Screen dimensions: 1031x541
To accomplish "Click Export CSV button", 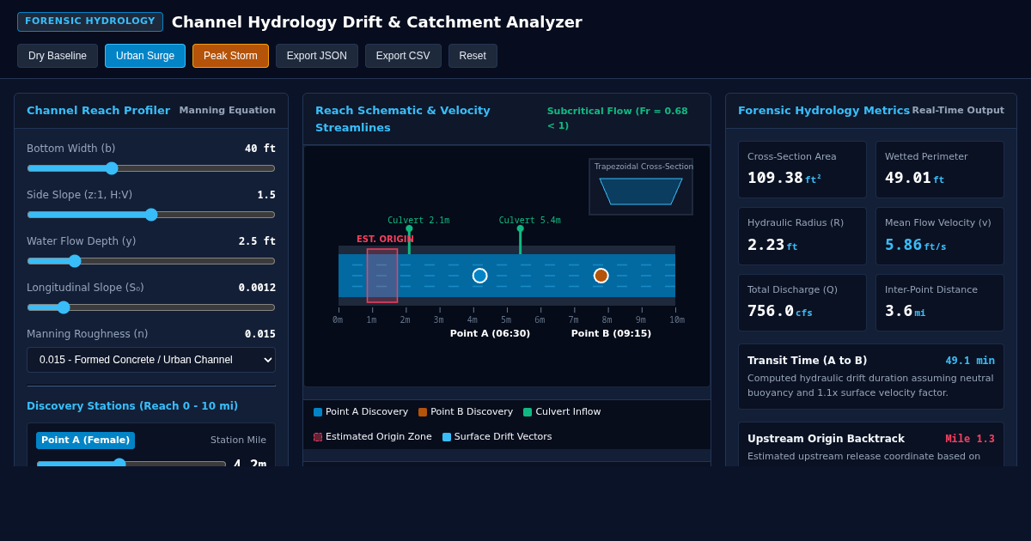I will coord(403,56).
